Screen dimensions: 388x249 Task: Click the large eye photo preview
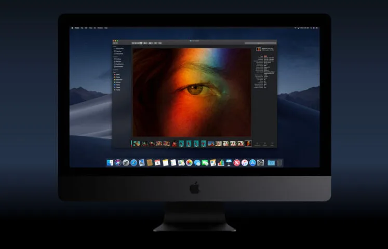[x=192, y=92]
